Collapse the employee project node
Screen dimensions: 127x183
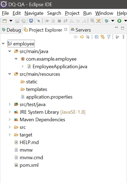pyautogui.click(x=3, y=44)
